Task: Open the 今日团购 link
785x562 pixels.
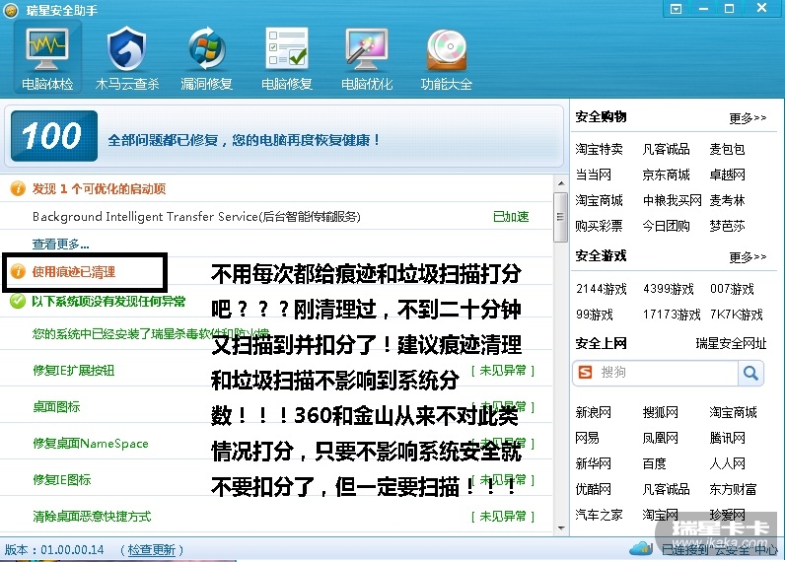Action: (x=666, y=226)
